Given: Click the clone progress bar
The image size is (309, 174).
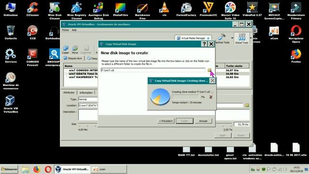Looking at the screenshot, I should pos(185,97).
